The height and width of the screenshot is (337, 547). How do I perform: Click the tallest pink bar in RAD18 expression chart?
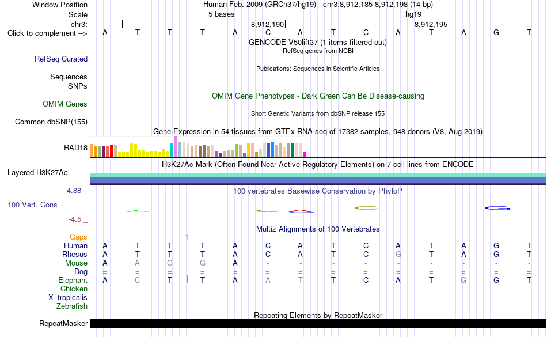(x=176, y=146)
